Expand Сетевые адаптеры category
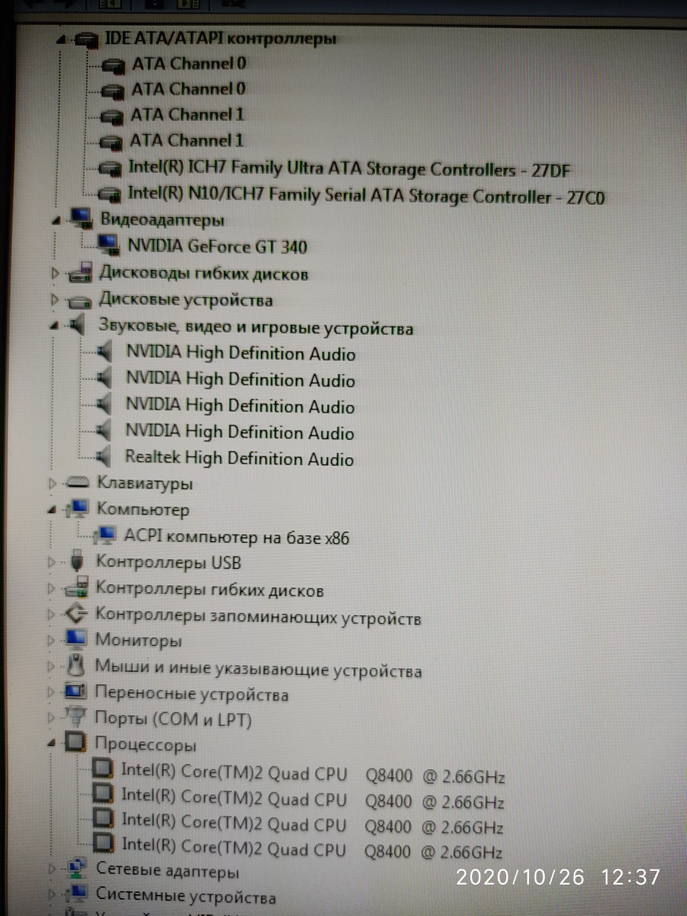Image resolution: width=687 pixels, height=916 pixels. (x=51, y=868)
